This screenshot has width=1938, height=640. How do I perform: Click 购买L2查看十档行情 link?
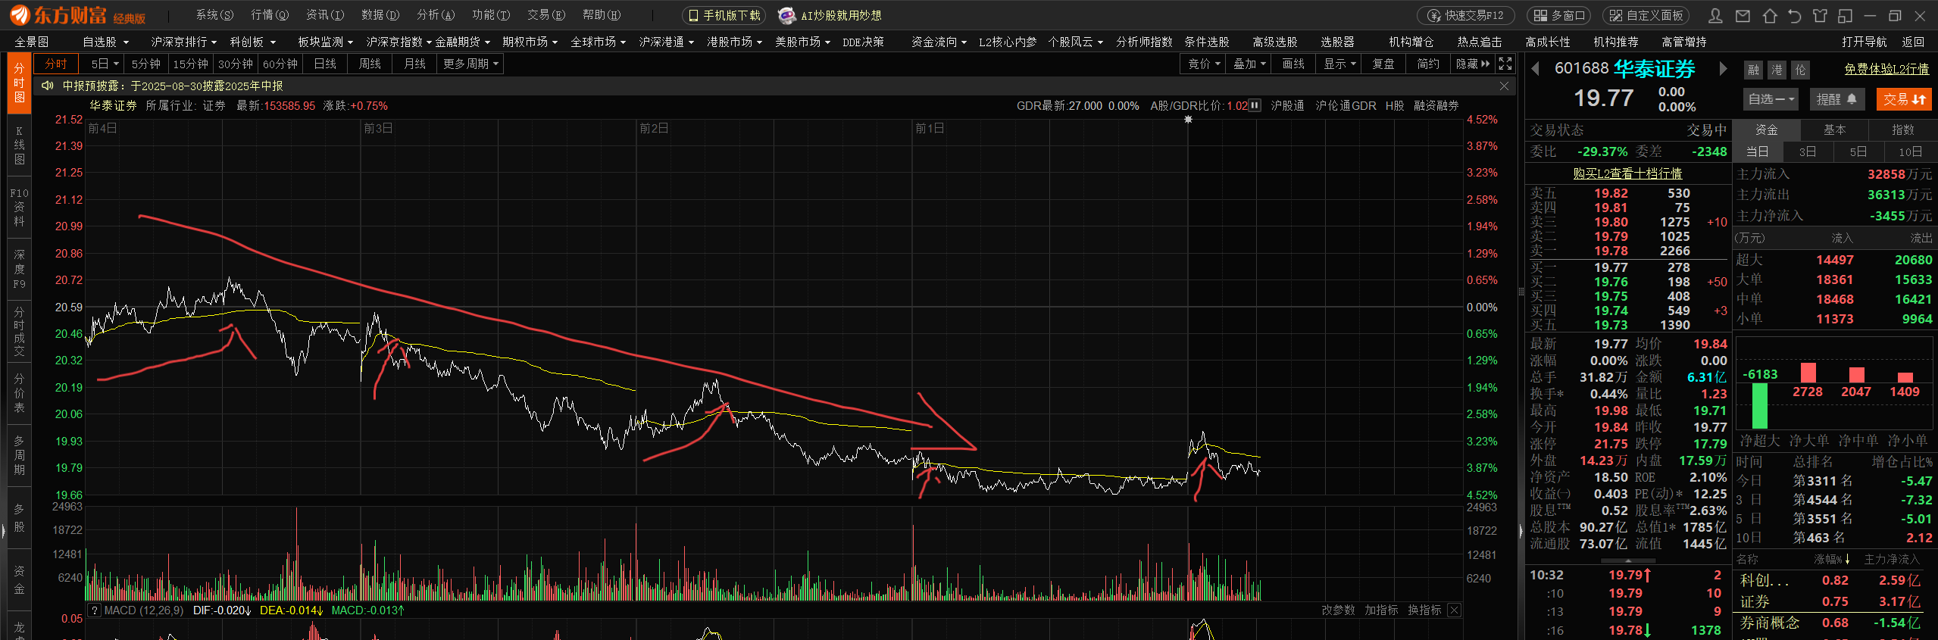pos(1627,173)
